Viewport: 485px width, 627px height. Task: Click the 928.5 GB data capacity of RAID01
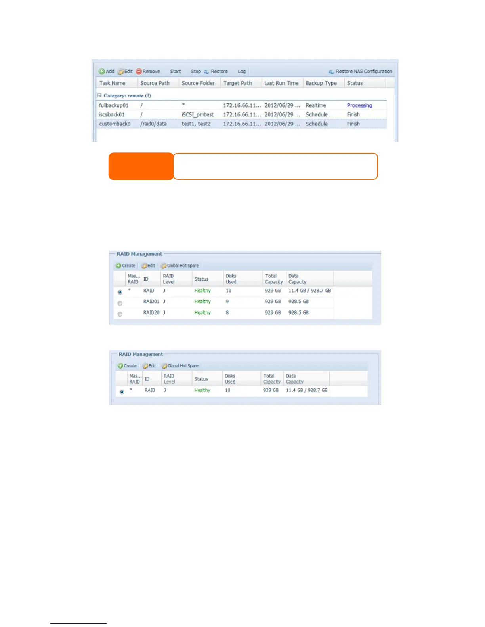(298, 302)
